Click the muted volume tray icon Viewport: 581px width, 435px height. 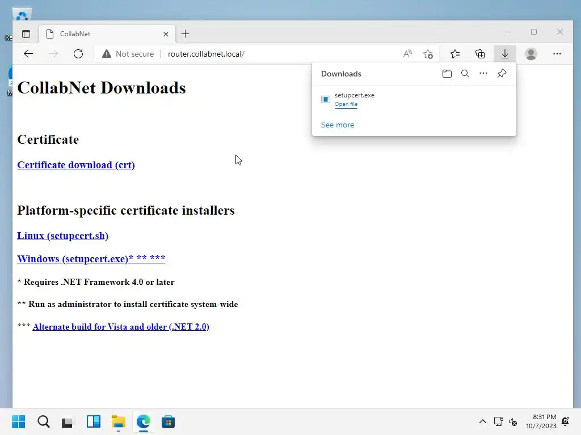[x=513, y=421]
